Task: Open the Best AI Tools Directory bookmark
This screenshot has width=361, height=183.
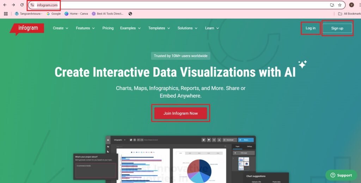Action: (108, 14)
